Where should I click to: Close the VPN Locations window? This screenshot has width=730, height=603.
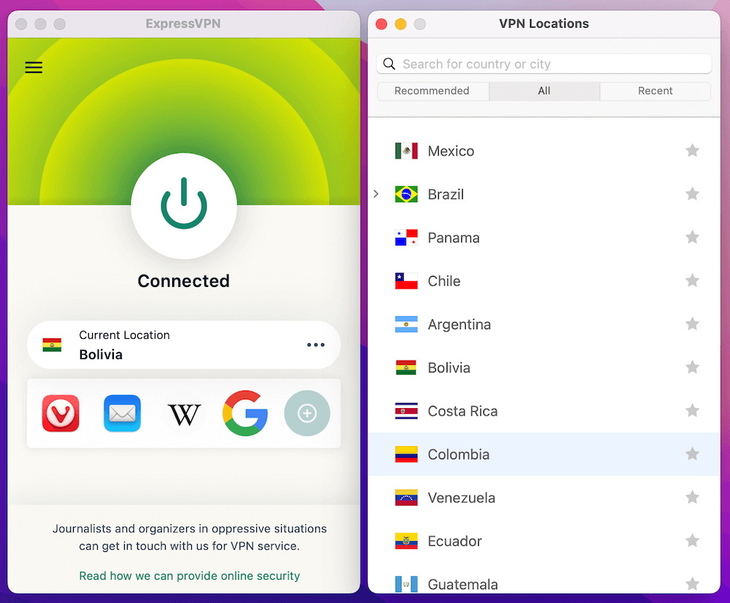(381, 24)
